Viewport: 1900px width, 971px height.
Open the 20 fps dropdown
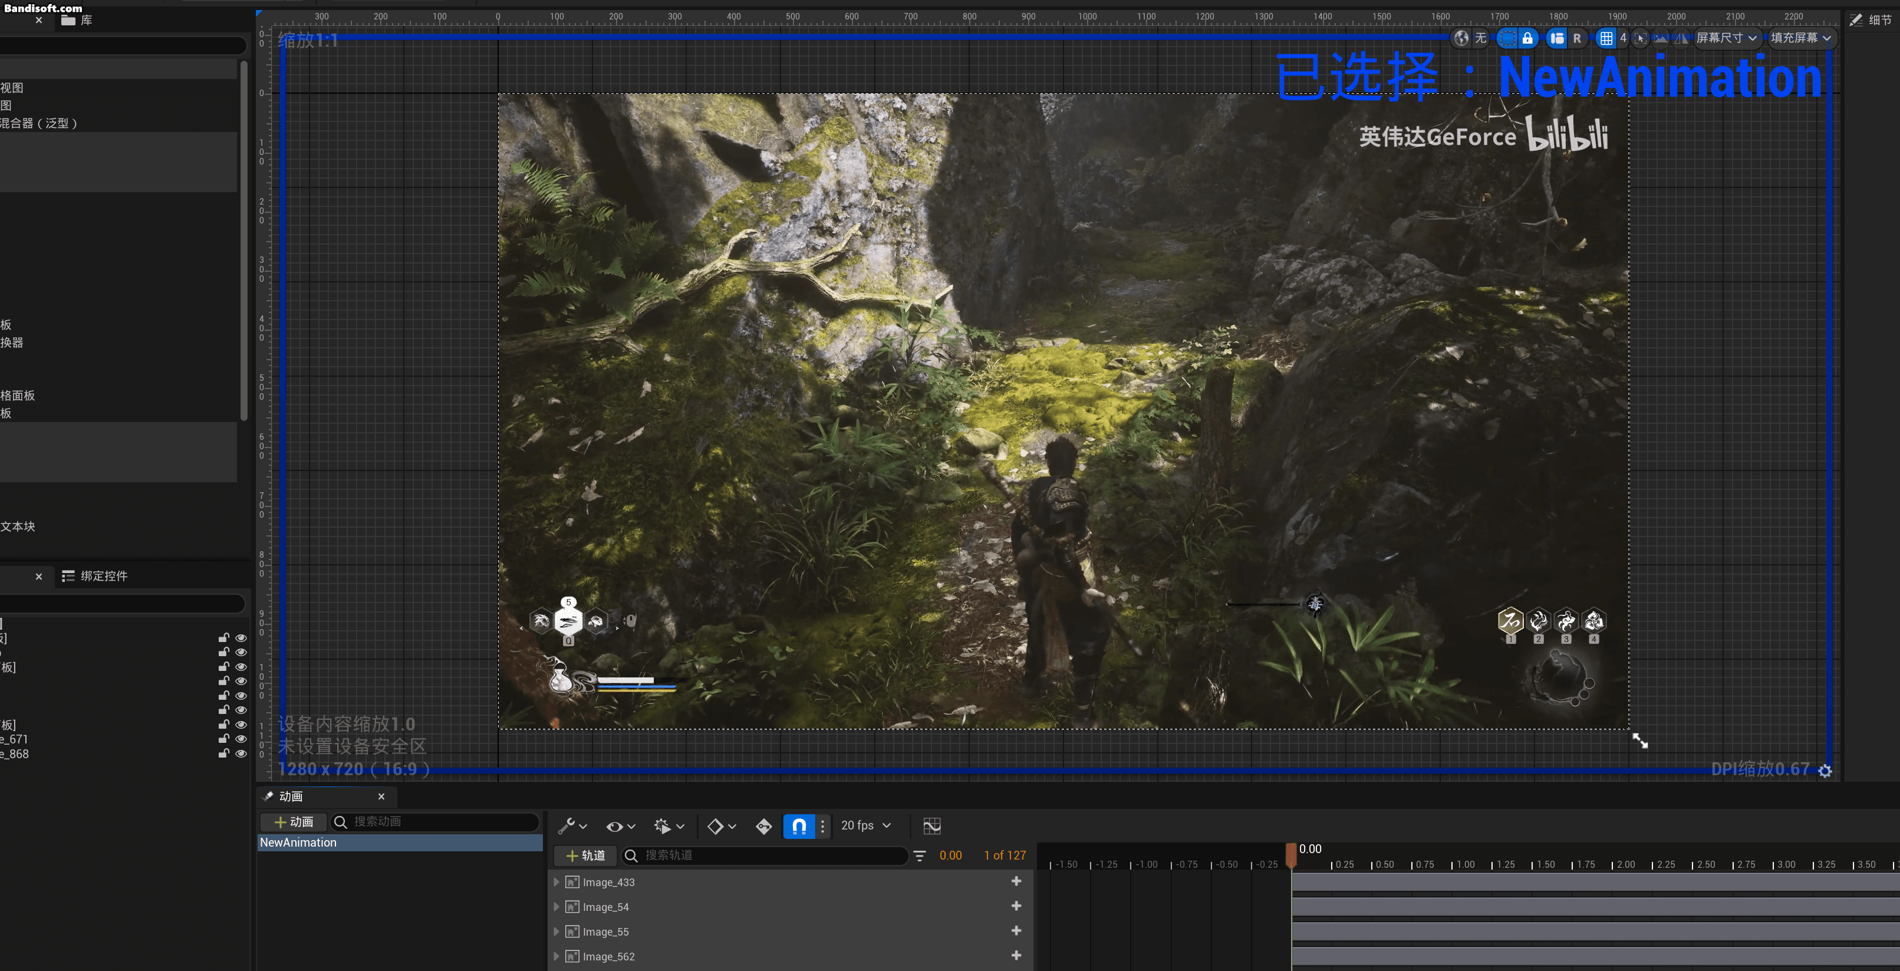[x=865, y=825]
